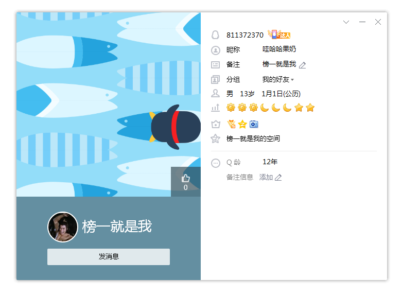This screenshot has width=402, height=296.
Task: Click the thumbs-up like icon
Action: 186,178
